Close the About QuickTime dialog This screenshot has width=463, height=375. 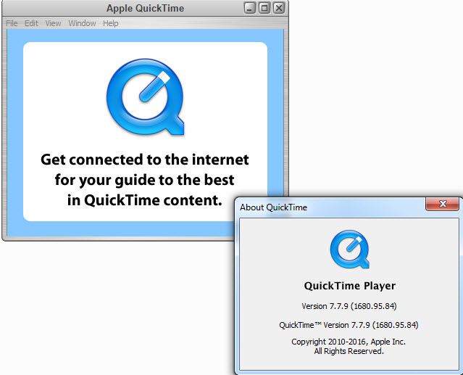tap(442, 204)
